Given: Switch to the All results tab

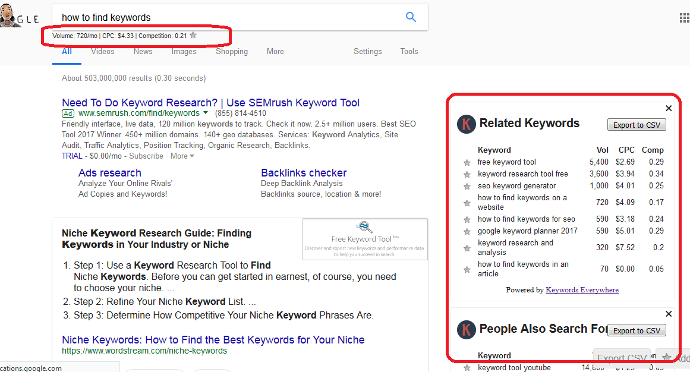Looking at the screenshot, I should click(x=67, y=52).
